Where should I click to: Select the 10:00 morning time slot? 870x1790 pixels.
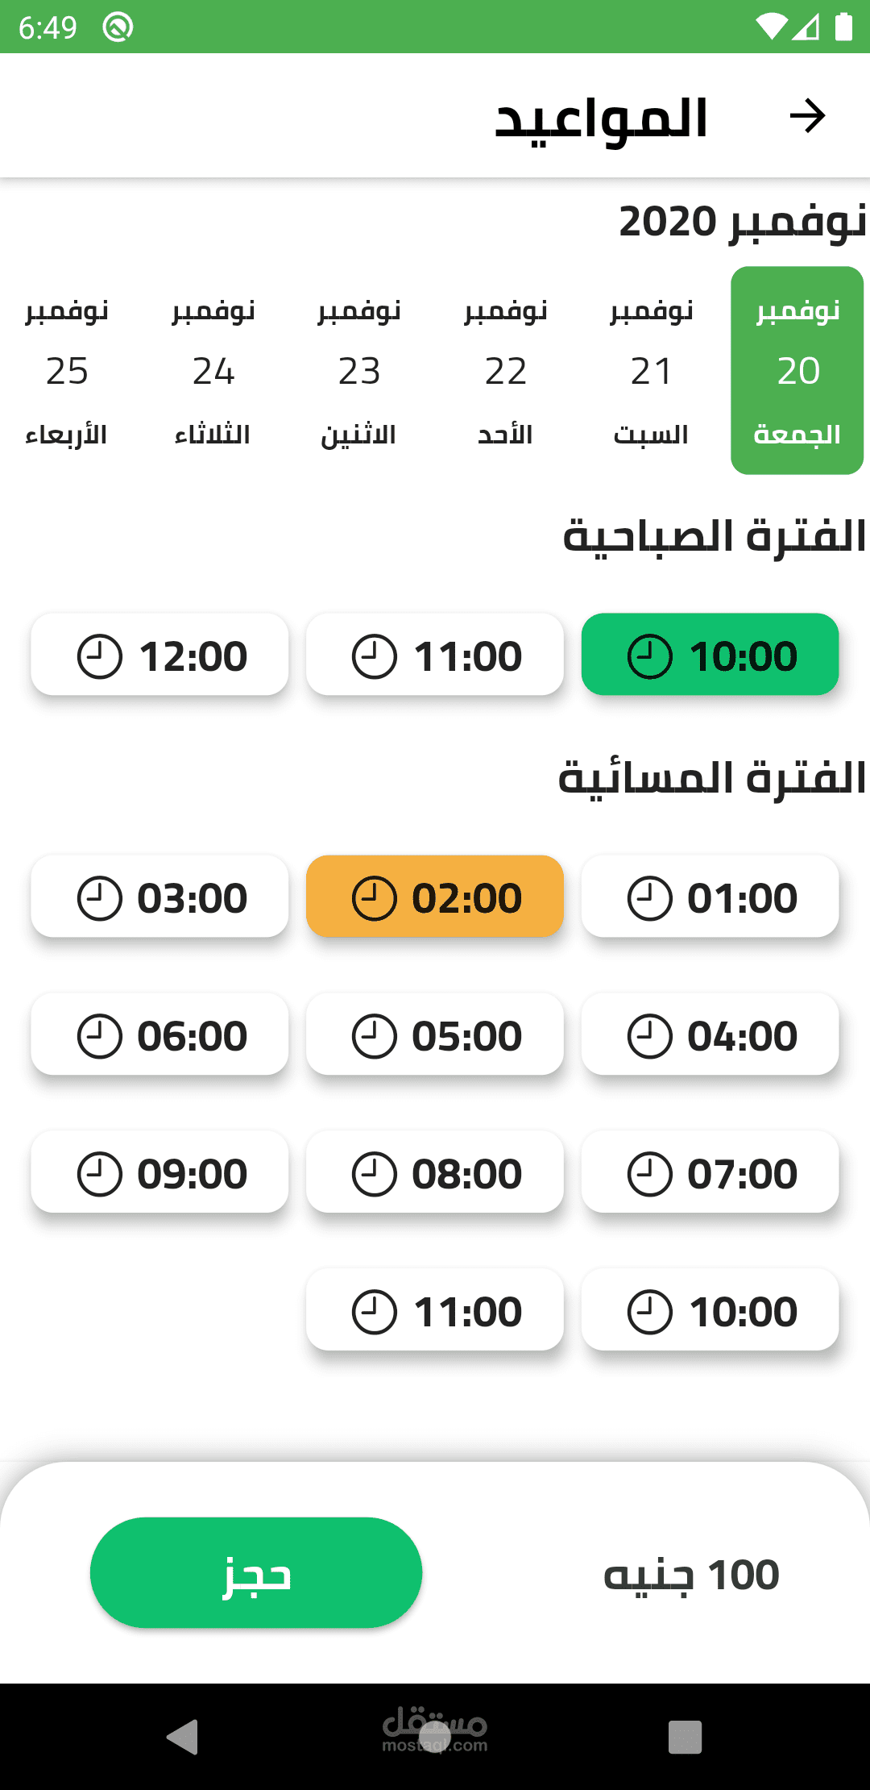click(710, 655)
